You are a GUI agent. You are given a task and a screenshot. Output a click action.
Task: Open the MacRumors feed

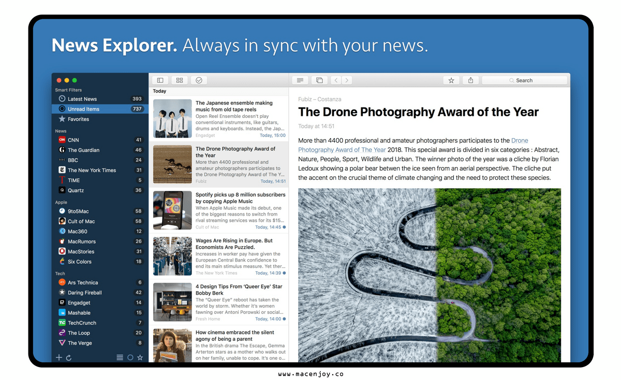(100, 241)
